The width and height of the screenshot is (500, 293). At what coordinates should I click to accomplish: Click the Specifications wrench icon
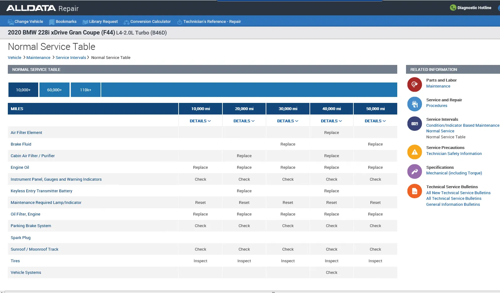coord(414,172)
